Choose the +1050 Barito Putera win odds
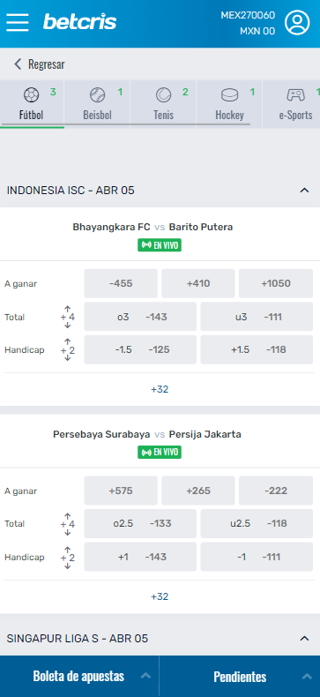320x697 pixels. tap(276, 283)
